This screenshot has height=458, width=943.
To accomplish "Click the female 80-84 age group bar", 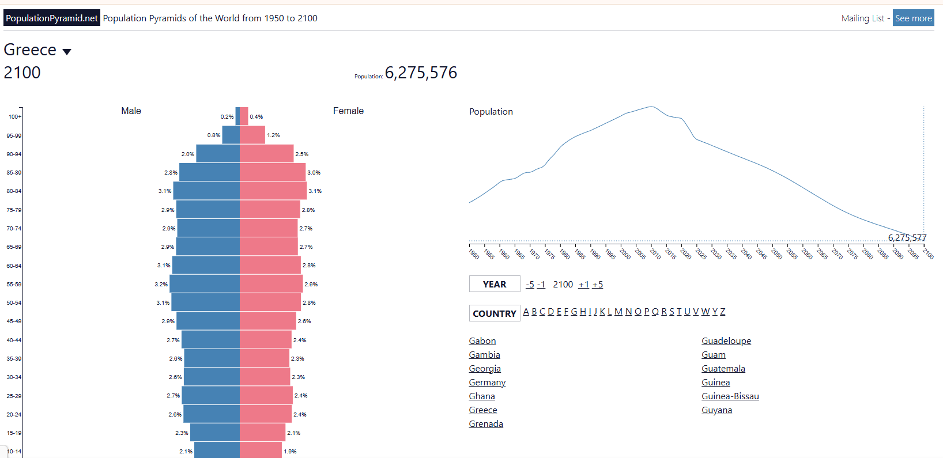I will click(x=273, y=191).
